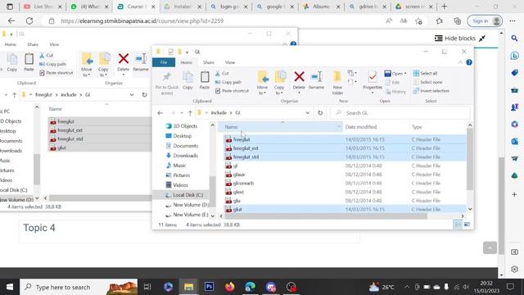Go up one folder level in front window

pos(190,113)
